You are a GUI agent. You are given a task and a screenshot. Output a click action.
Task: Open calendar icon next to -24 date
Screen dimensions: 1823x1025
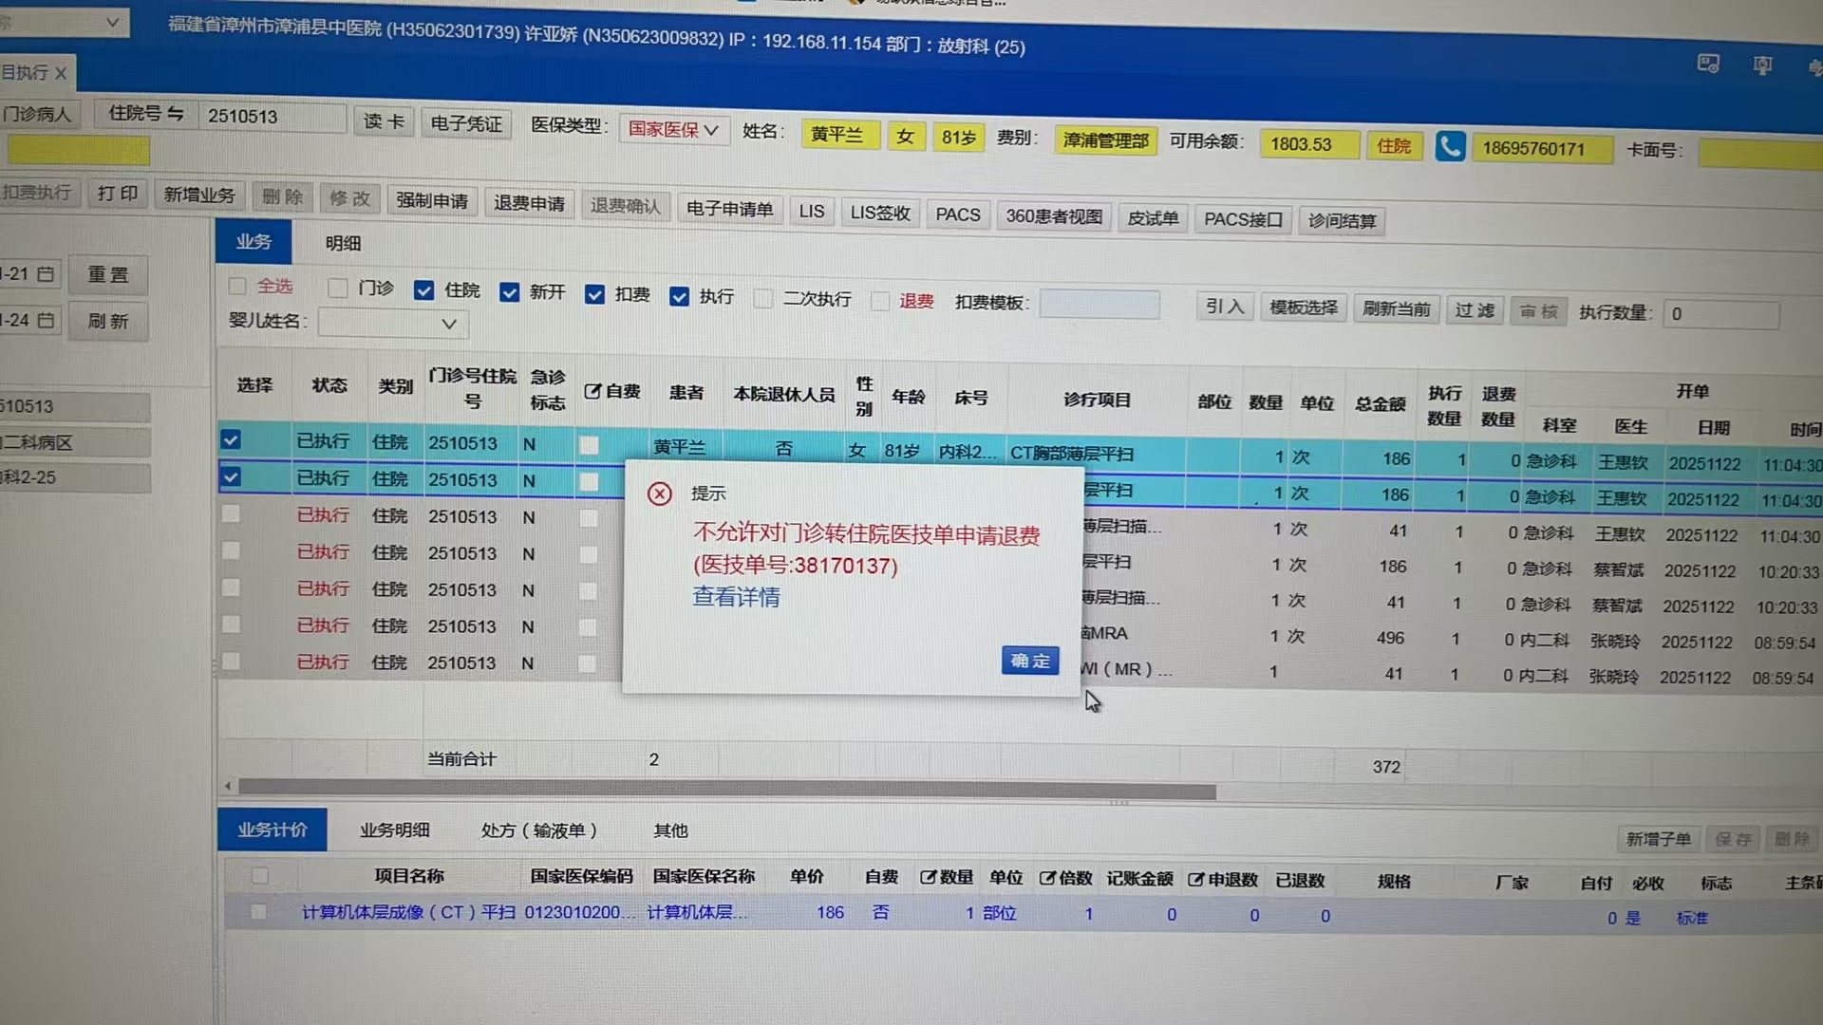(x=46, y=320)
